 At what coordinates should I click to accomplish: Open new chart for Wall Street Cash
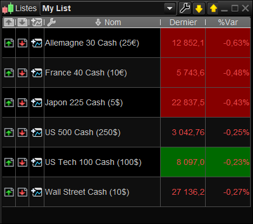pos(37,192)
